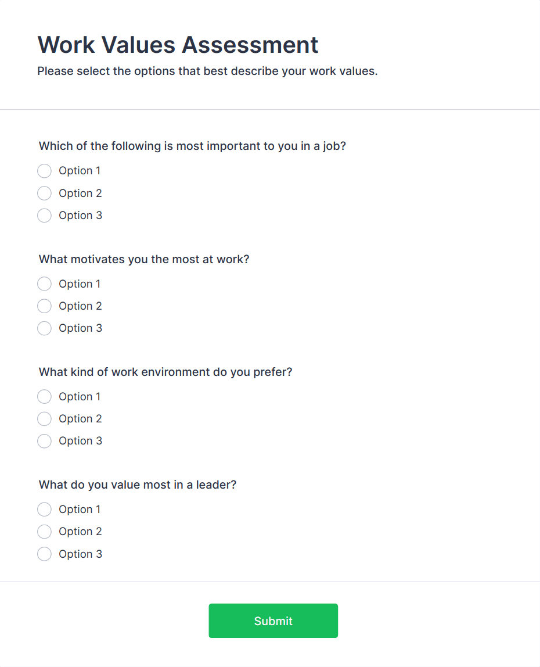Select Option 1 for most important job factor
The image size is (540, 667).
pos(44,171)
